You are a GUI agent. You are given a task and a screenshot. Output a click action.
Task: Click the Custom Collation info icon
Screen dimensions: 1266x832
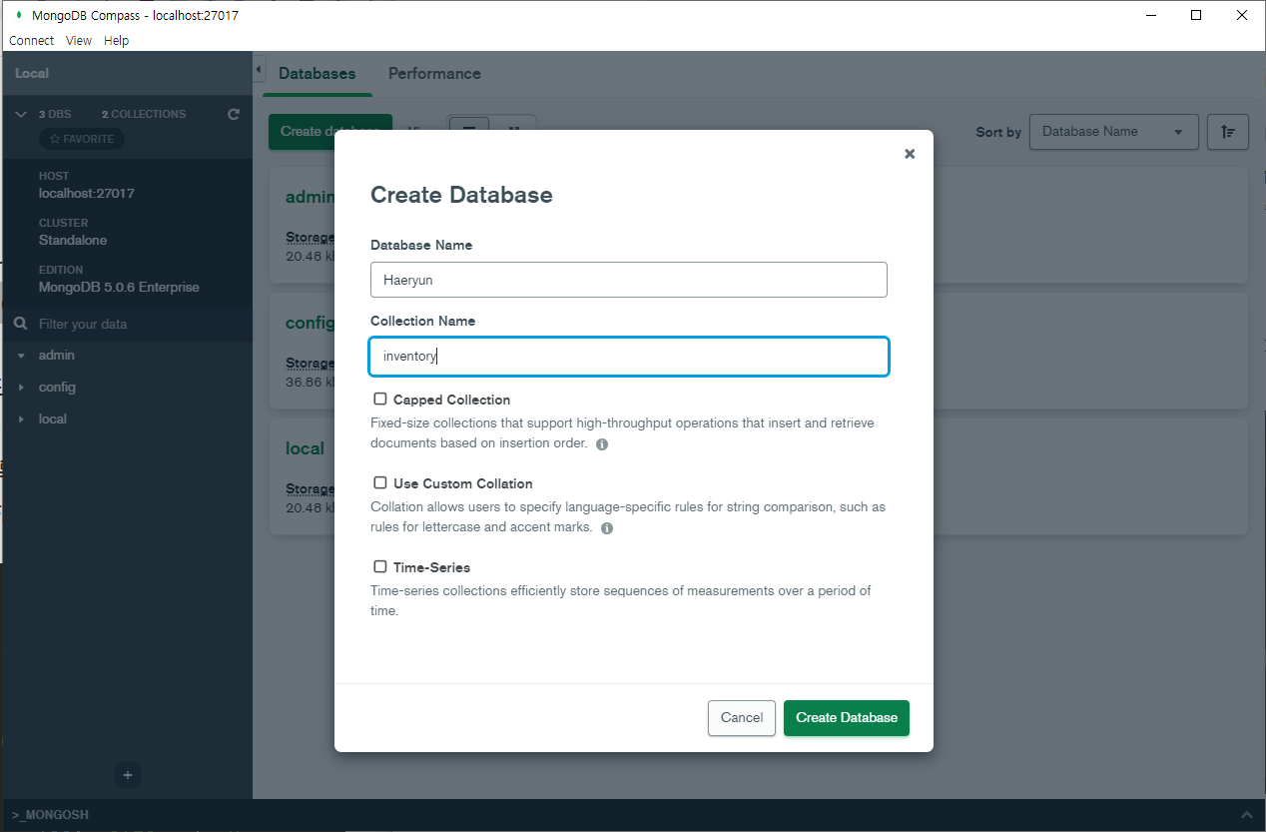[x=607, y=528]
